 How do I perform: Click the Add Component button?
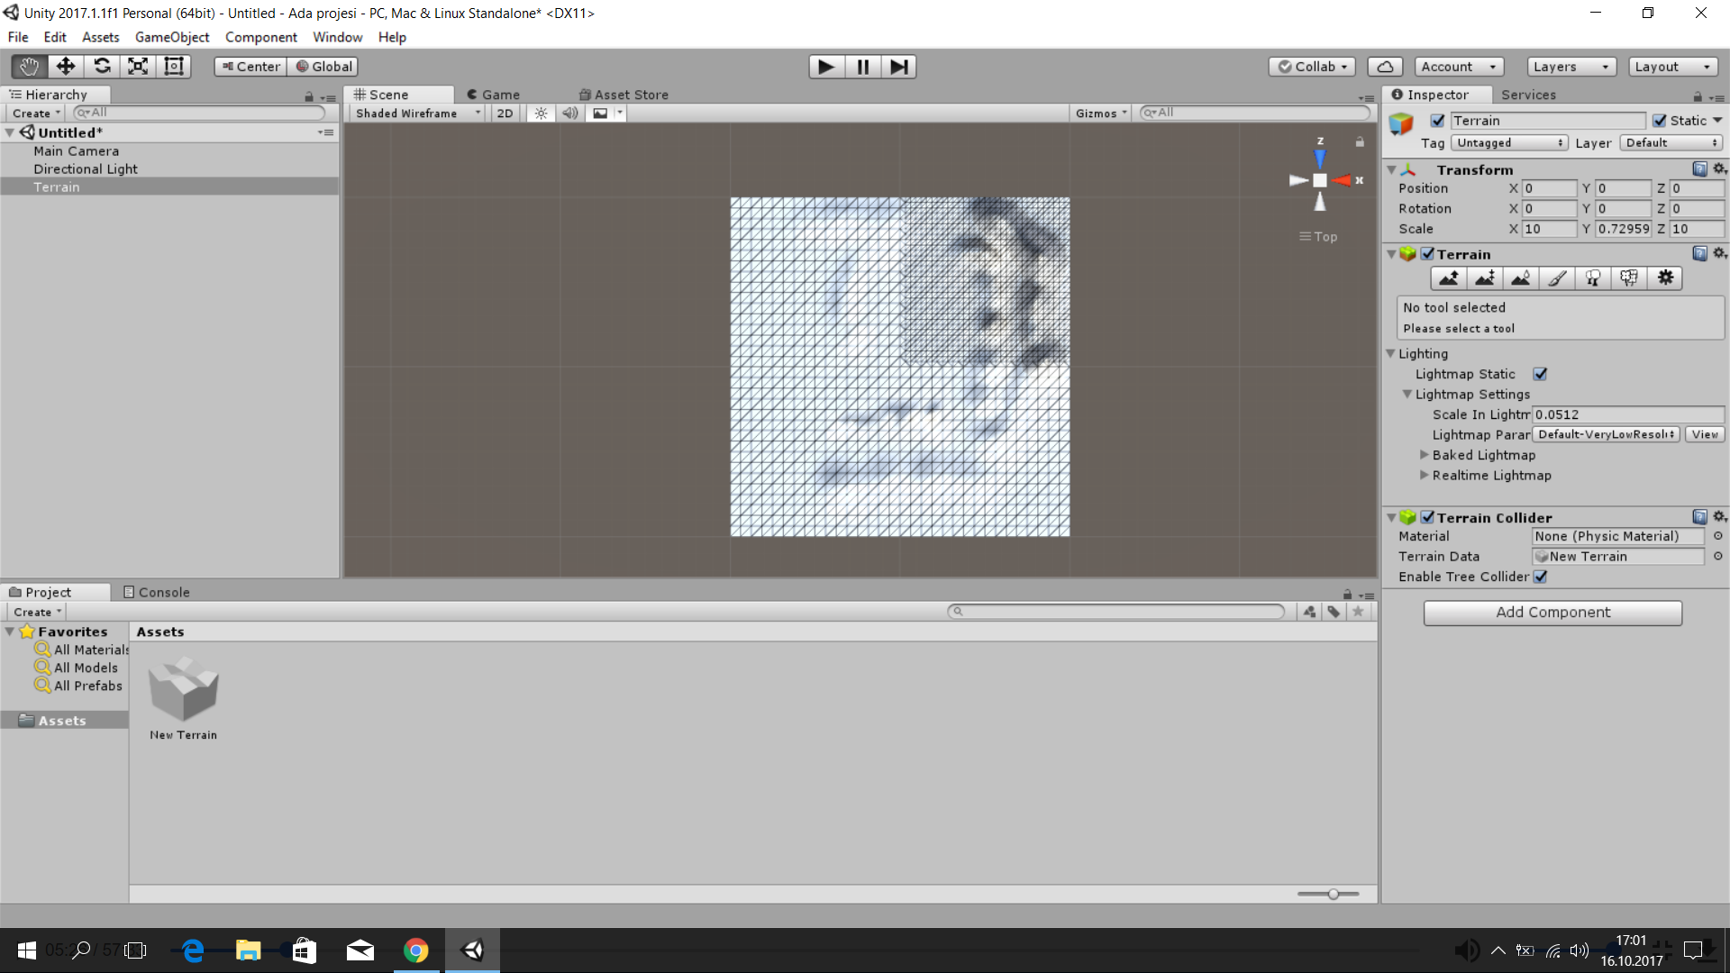point(1552,613)
